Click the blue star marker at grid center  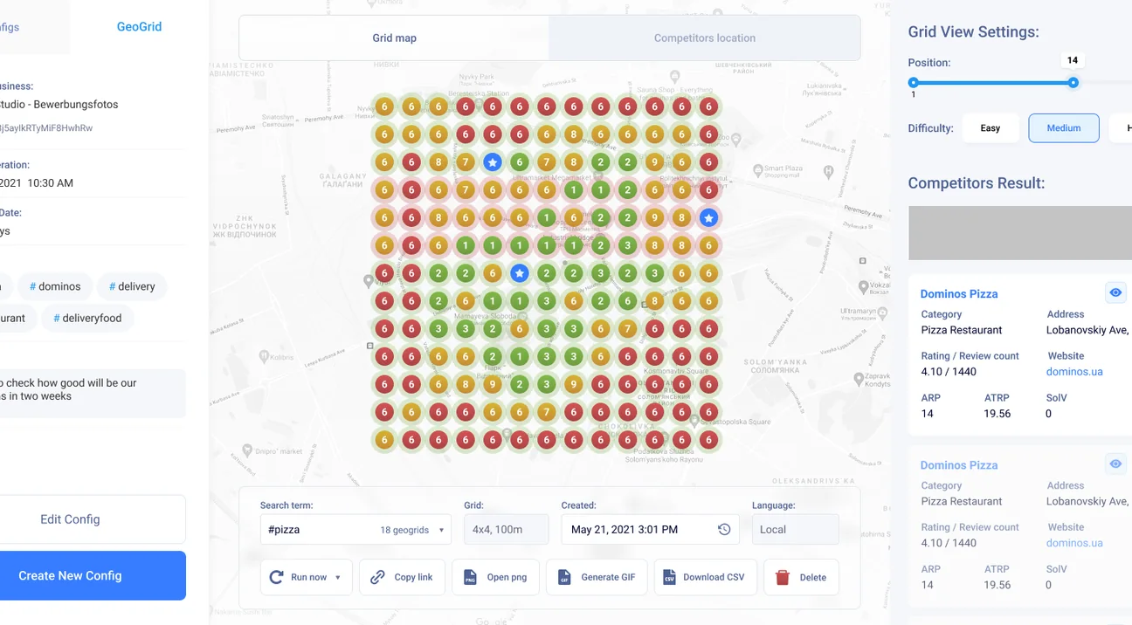pyautogui.click(x=520, y=273)
